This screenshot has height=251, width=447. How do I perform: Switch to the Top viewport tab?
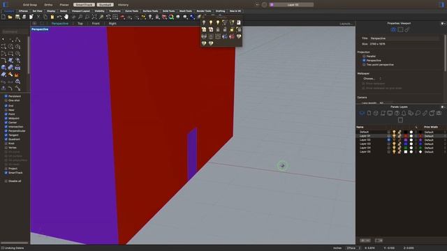(80, 24)
